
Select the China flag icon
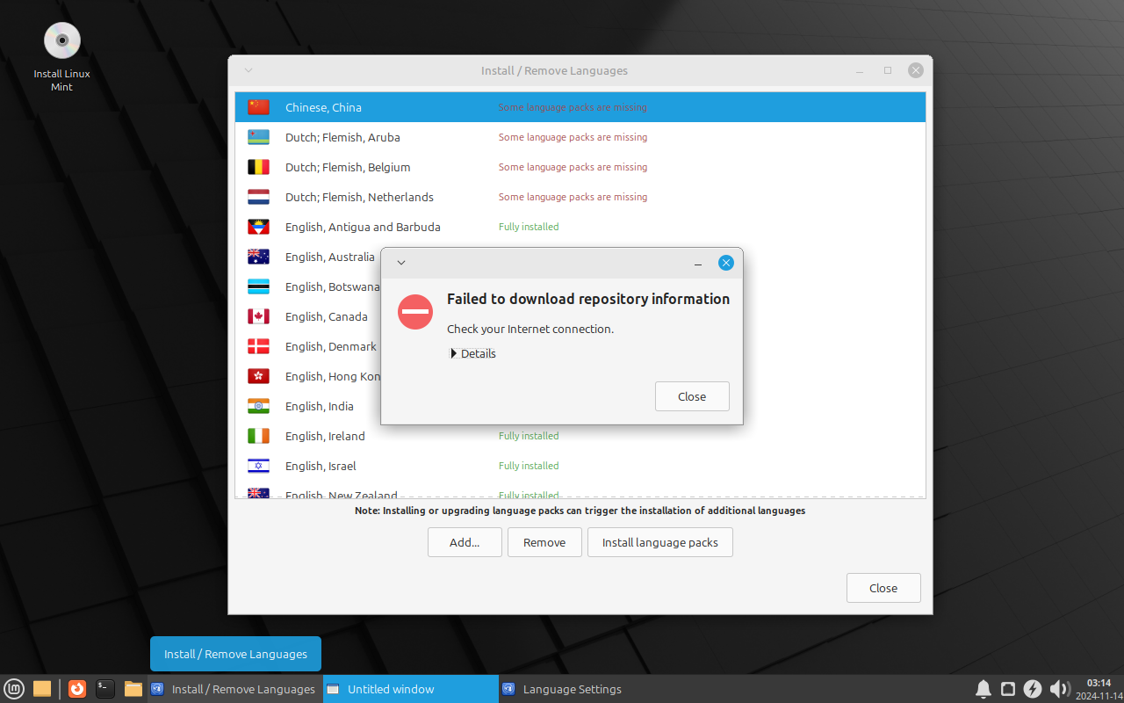point(258,107)
